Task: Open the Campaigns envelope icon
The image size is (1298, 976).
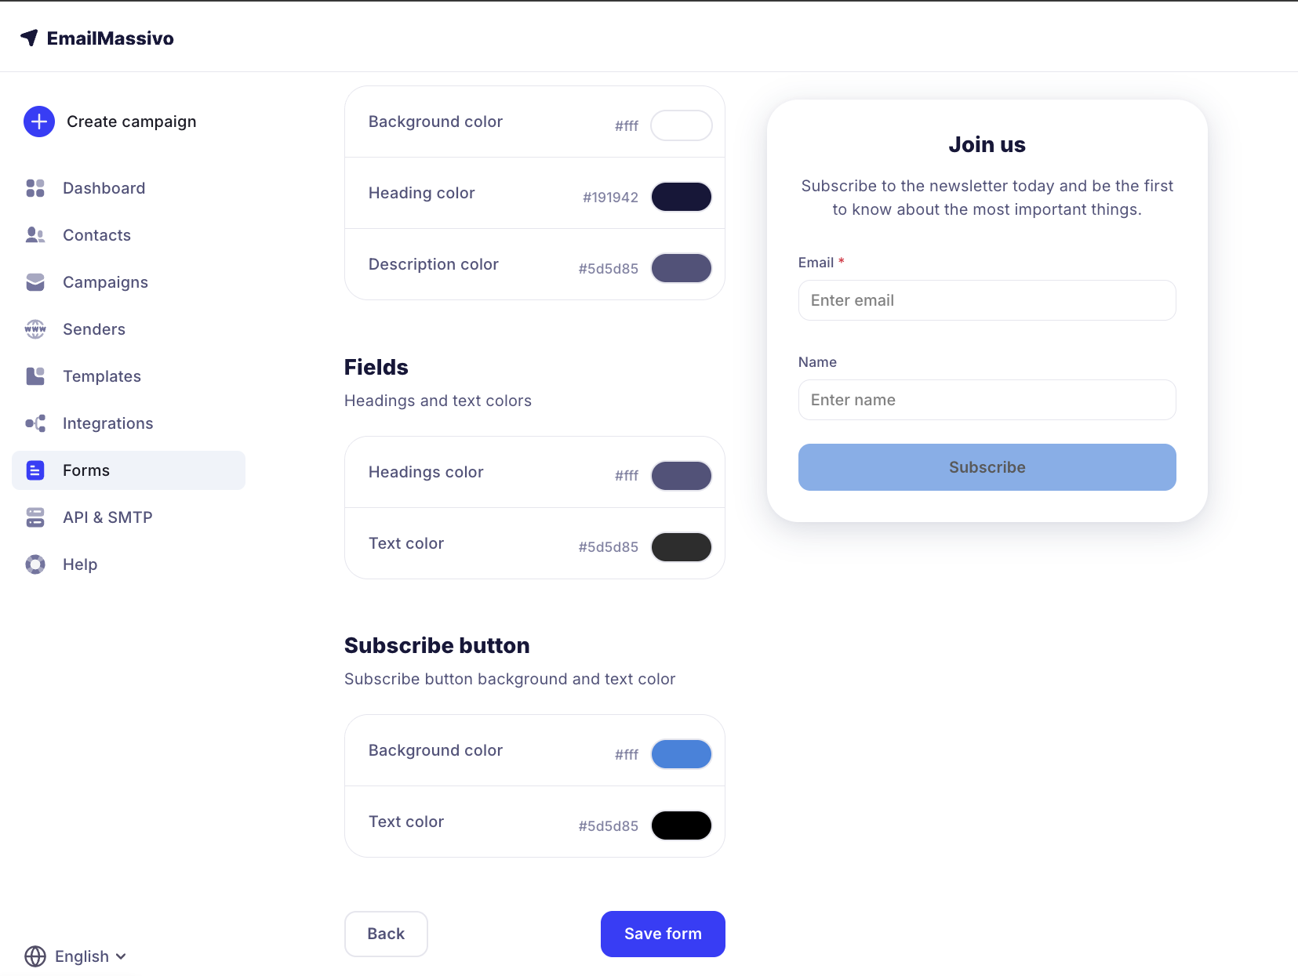Action: [x=35, y=282]
